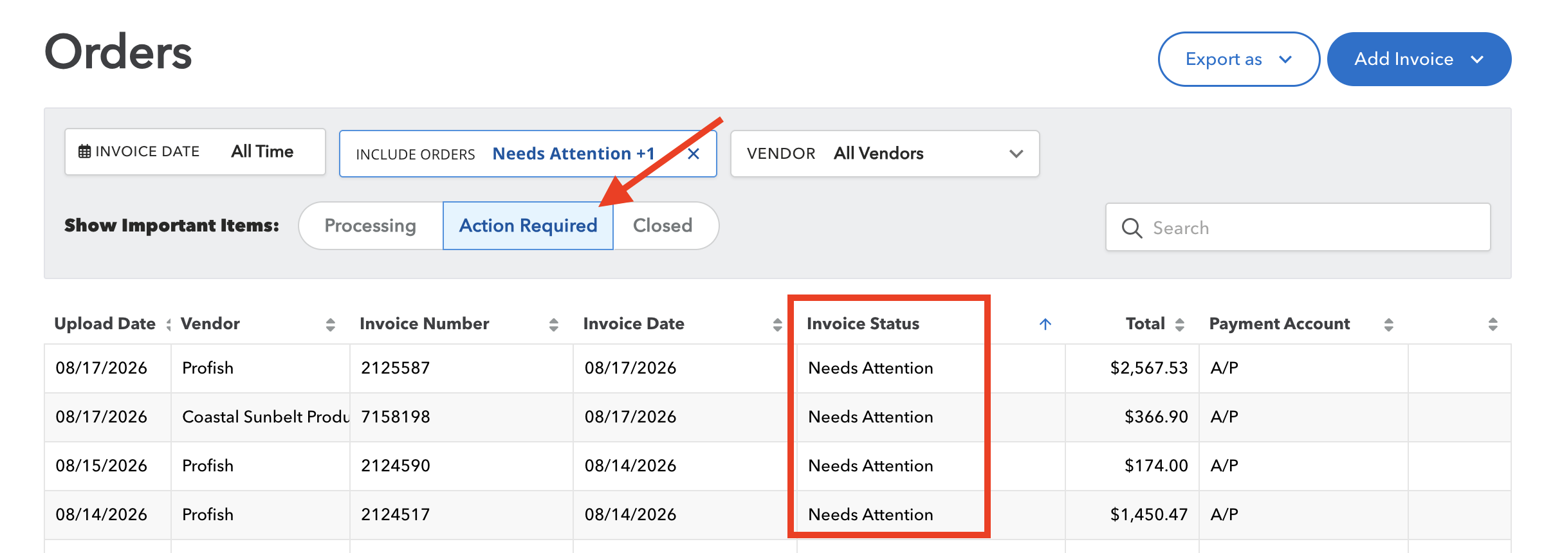Open Invoice Date All Time filter
The image size is (1544, 553).
[x=195, y=152]
